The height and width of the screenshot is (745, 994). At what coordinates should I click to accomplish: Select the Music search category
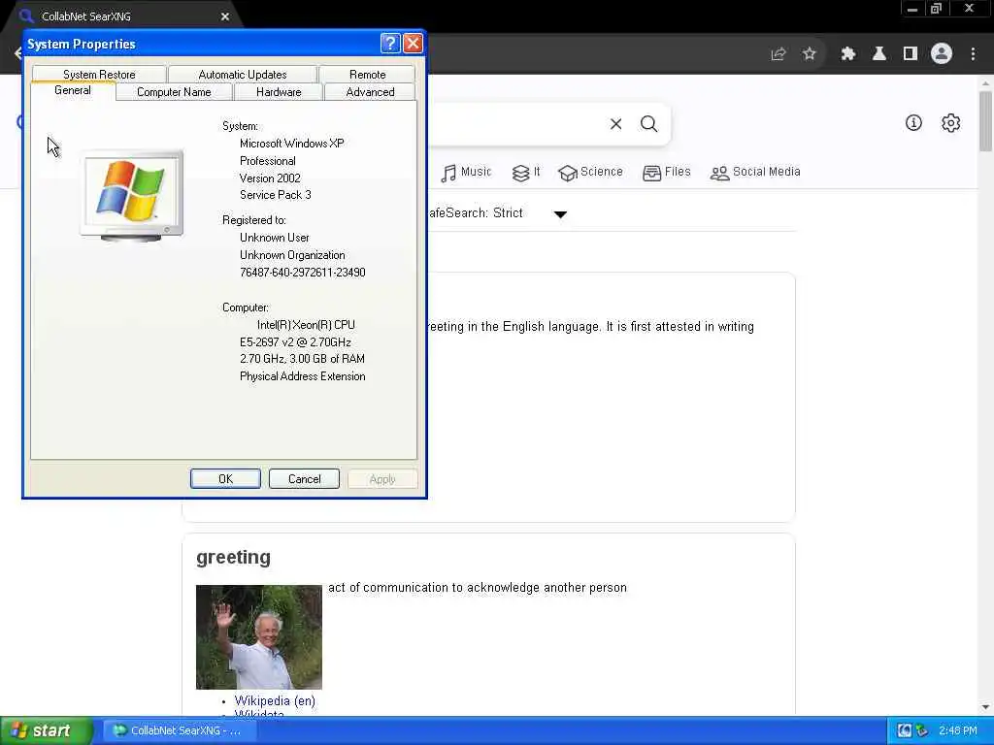[466, 172]
